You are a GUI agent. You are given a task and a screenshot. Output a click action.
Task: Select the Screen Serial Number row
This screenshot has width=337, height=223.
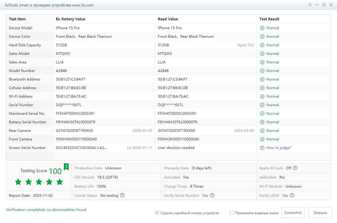coord(27,148)
